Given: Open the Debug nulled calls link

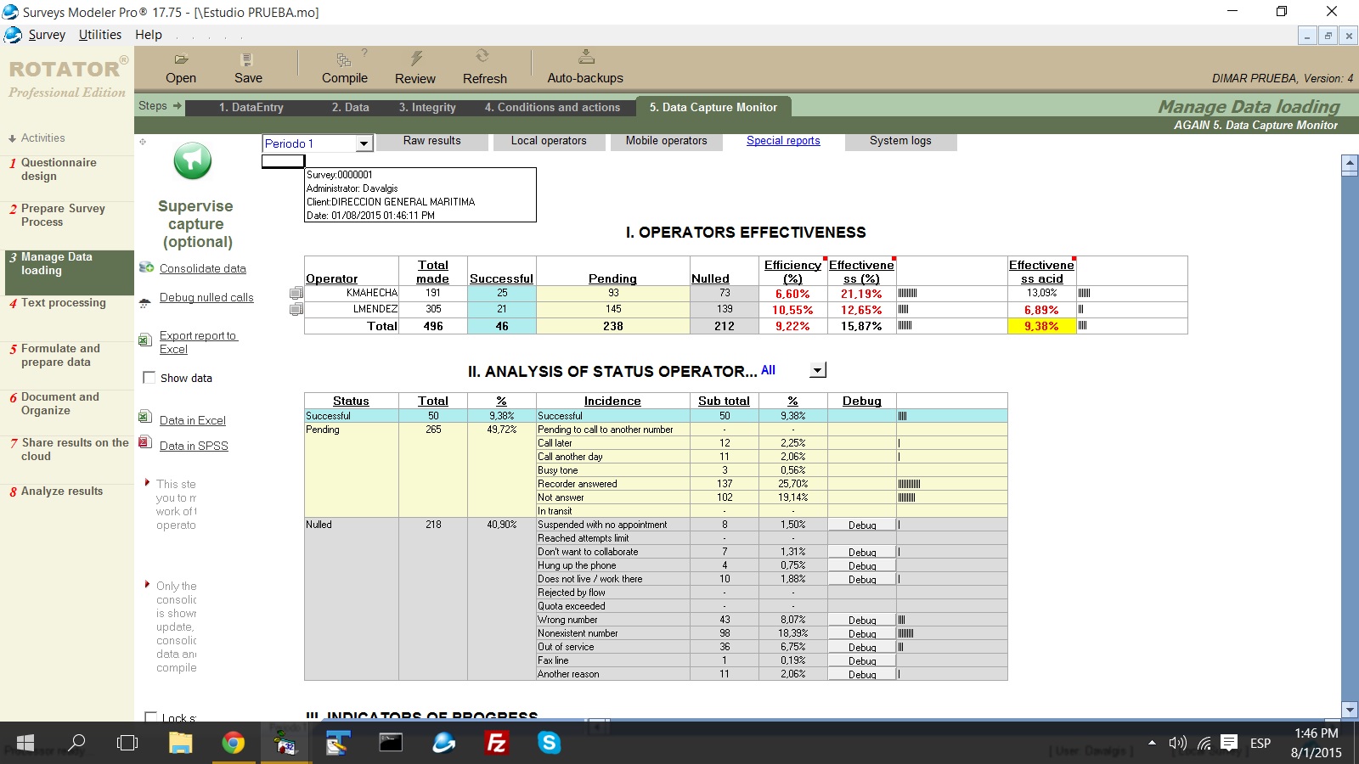Looking at the screenshot, I should point(206,297).
